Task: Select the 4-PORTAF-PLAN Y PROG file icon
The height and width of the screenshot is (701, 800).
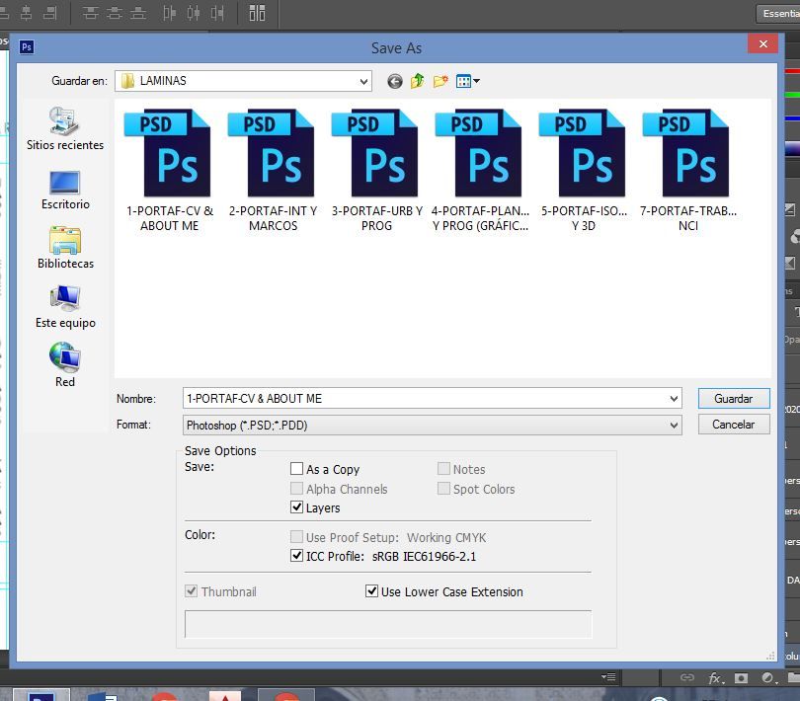Action: [479, 153]
